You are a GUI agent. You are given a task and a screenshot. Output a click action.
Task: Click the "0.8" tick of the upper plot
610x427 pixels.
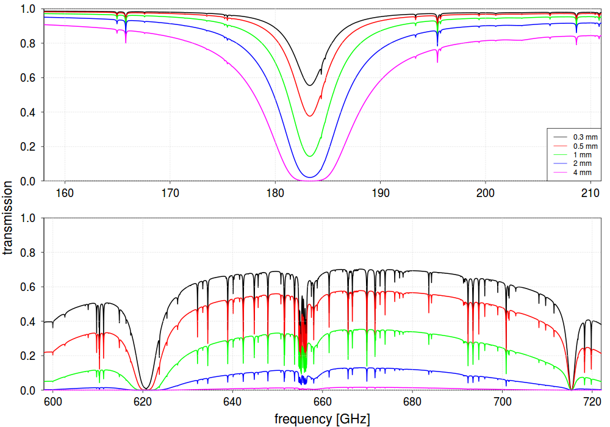pyautogui.click(x=27, y=43)
